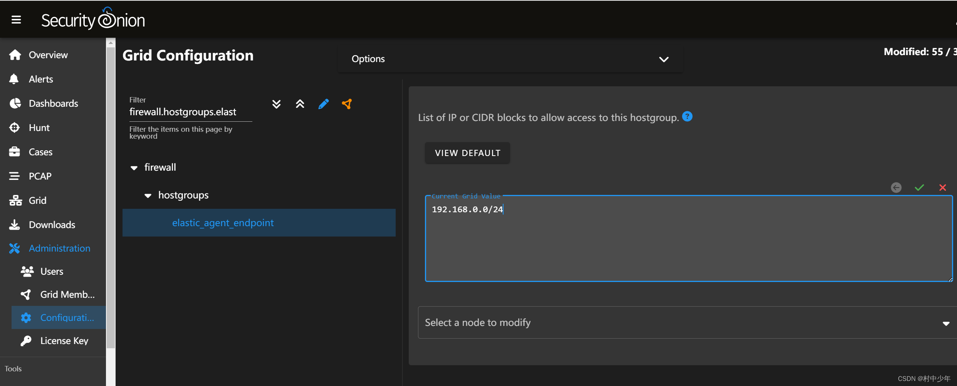Click the hostgroups tree label
The height and width of the screenshot is (386, 957).
click(183, 195)
